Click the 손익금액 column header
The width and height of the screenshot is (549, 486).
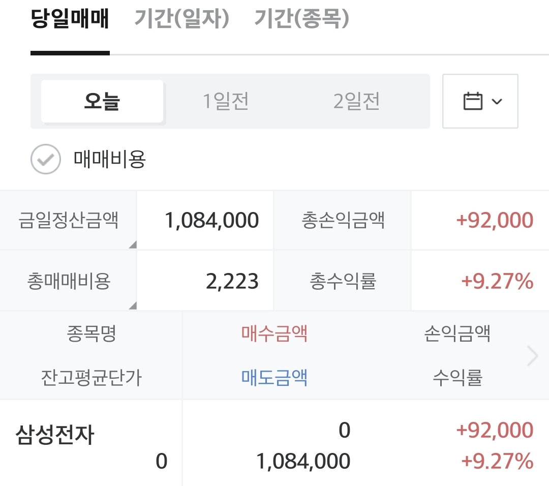coord(457,333)
